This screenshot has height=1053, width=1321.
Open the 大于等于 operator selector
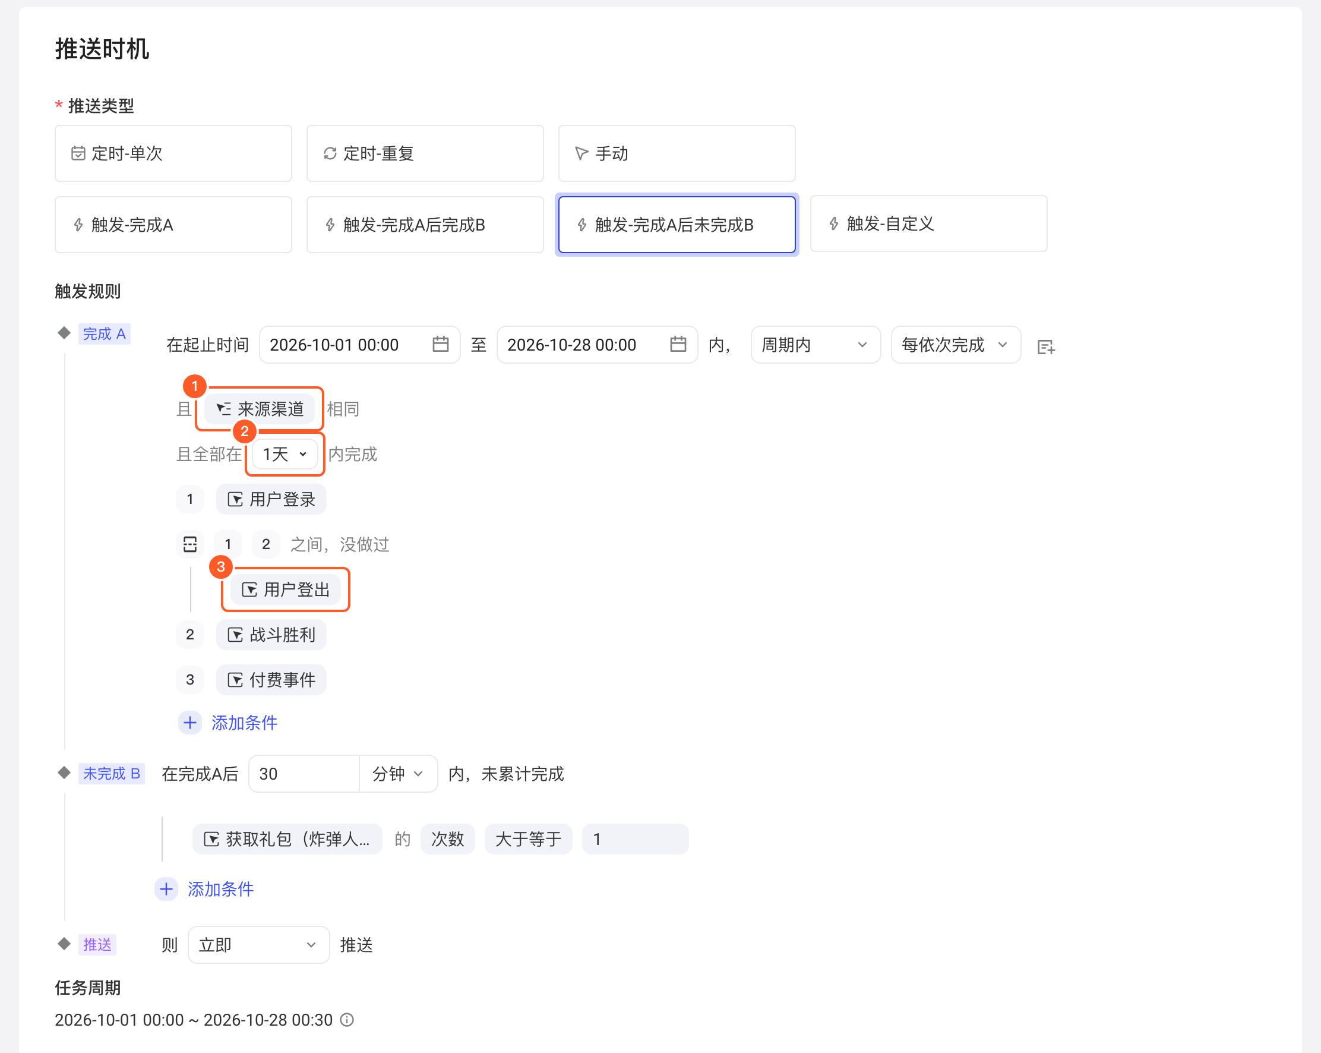[529, 839]
